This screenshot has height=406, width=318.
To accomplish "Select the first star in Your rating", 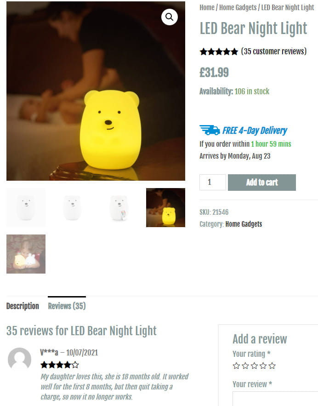I will [x=236, y=366].
